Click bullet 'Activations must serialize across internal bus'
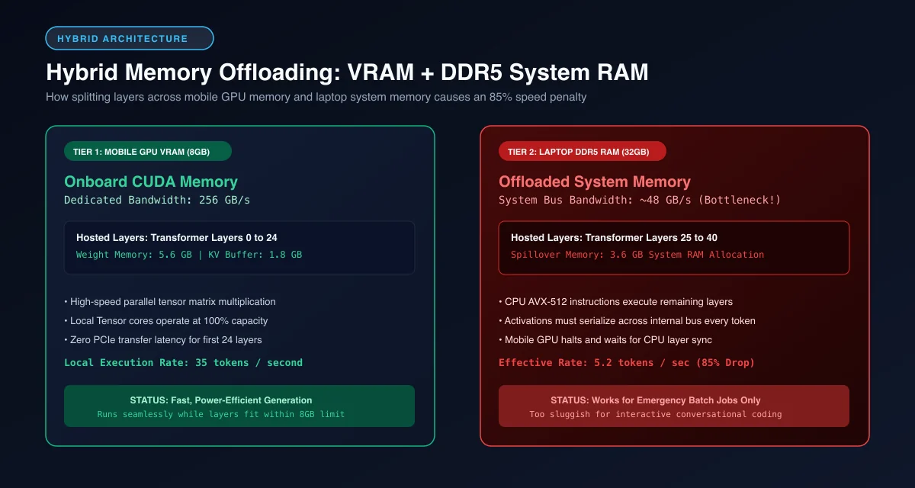 (x=627, y=321)
